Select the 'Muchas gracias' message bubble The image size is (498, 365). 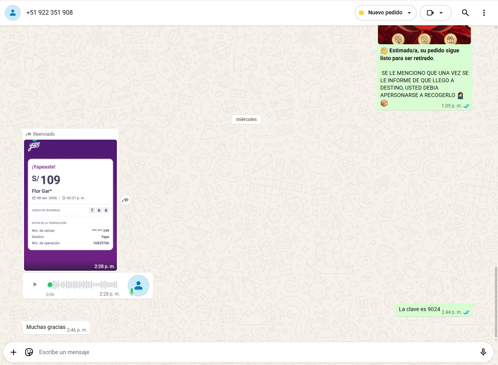[x=46, y=327]
